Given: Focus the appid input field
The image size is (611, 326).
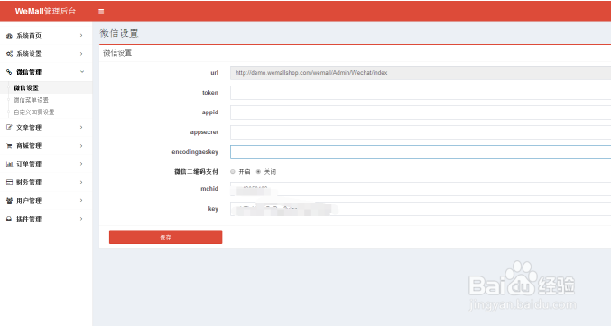Looking at the screenshot, I should [421, 113].
